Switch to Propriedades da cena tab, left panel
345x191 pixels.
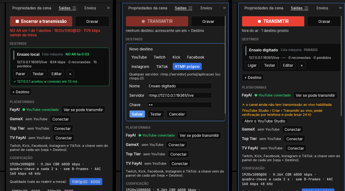click(32, 8)
